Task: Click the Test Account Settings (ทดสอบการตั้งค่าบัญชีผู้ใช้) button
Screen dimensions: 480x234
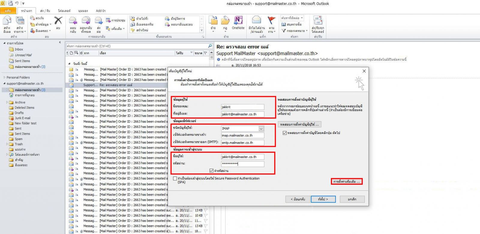Action: pyautogui.click(x=300, y=124)
